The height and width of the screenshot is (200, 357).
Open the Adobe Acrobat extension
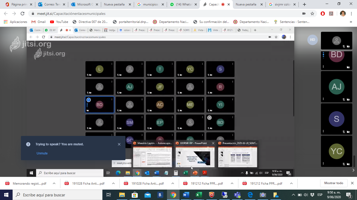331,14
